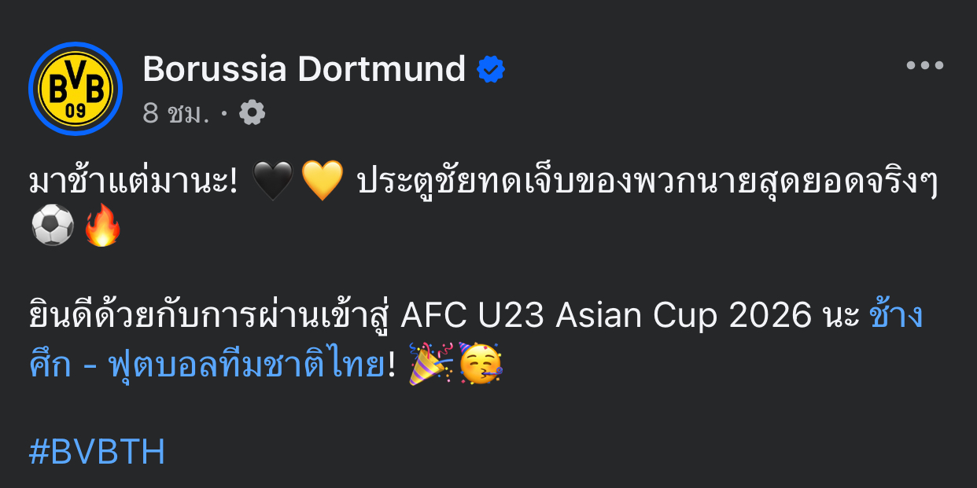Click the blue verified badge checkmark
The height and width of the screenshot is (488, 977).
(491, 70)
